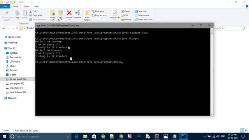Screen dimensions: 249x140
Task: Open File Explorer from taskbar
Action: point(85,136)
